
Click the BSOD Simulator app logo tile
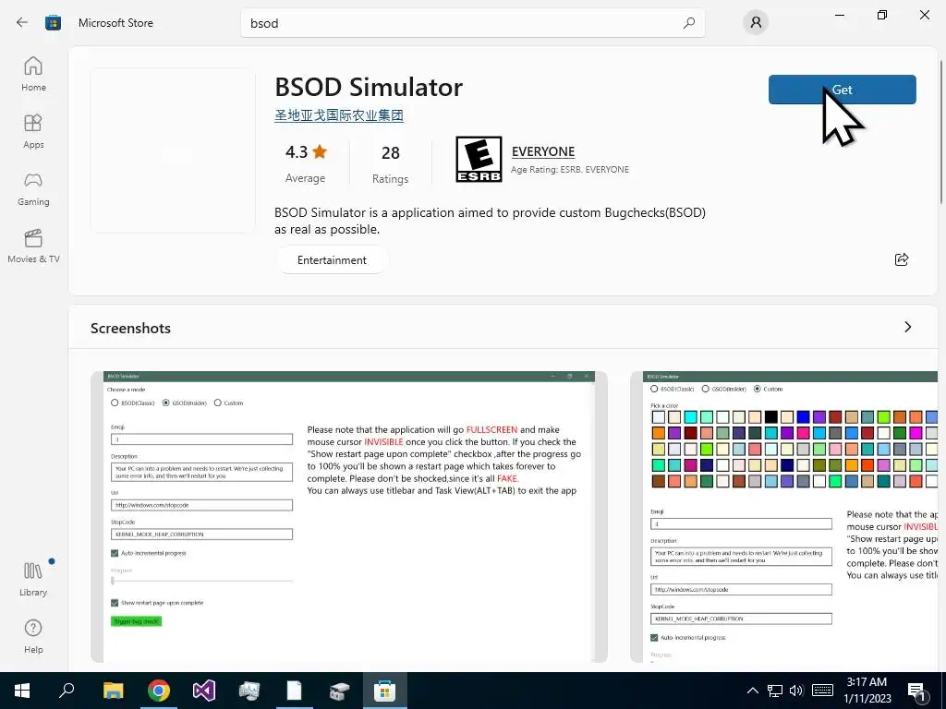click(173, 150)
